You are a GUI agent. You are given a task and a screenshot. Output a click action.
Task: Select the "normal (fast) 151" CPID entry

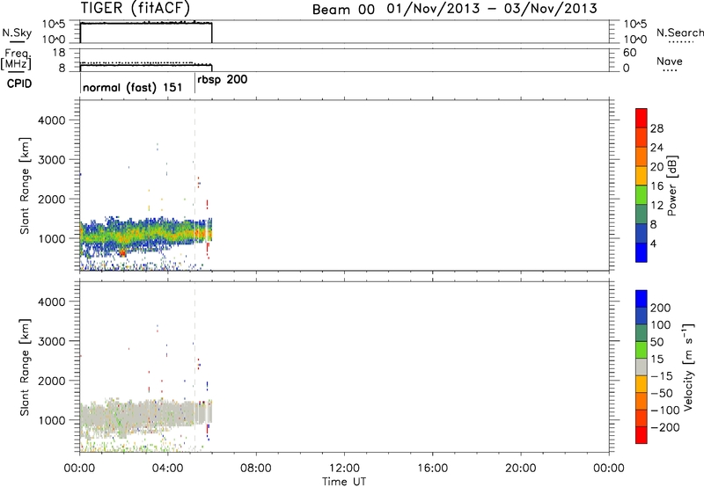pos(133,87)
